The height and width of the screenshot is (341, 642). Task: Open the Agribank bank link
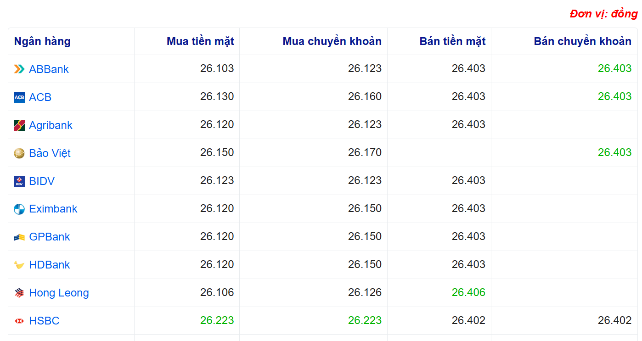click(x=51, y=125)
